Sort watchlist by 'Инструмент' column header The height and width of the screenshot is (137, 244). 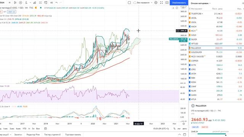197,9
